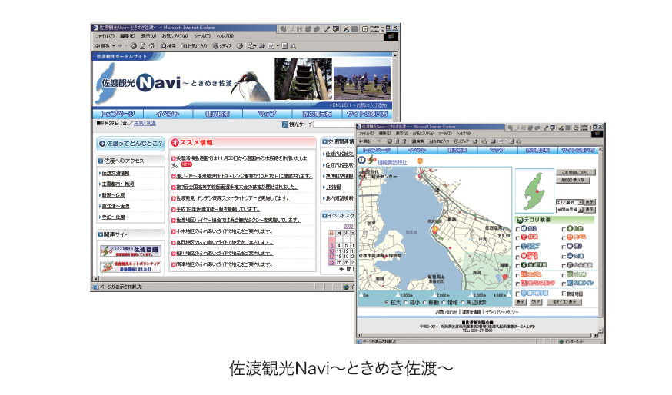Open 編集 menu in rear window

[128, 36]
